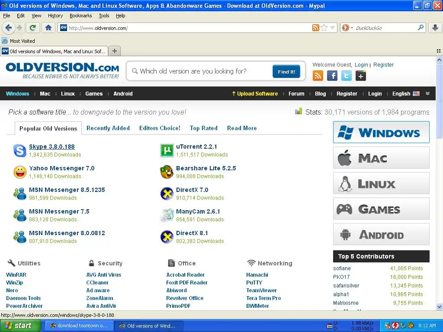Click the OldVersion.com logo
Screen dimensions: 443x332
(x=62, y=70)
